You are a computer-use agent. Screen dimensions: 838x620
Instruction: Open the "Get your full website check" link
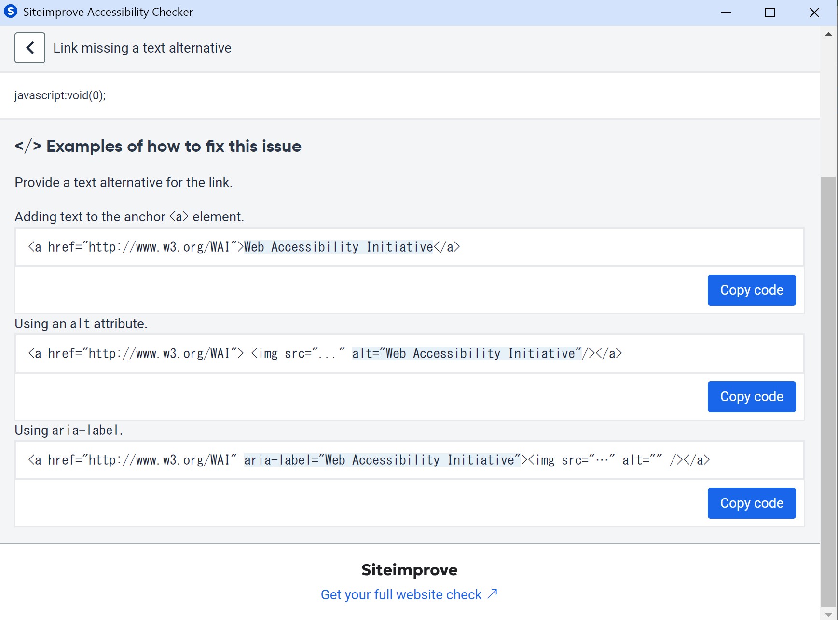[401, 594]
